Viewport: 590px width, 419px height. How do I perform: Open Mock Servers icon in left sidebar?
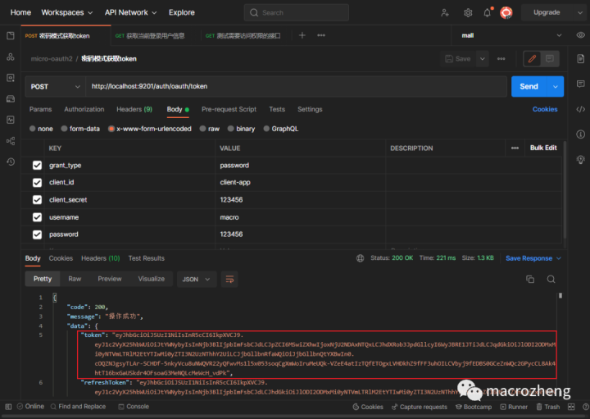tap(11, 99)
